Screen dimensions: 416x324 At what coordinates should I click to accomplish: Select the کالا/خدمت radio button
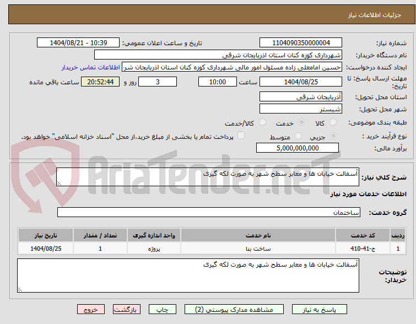(262, 122)
